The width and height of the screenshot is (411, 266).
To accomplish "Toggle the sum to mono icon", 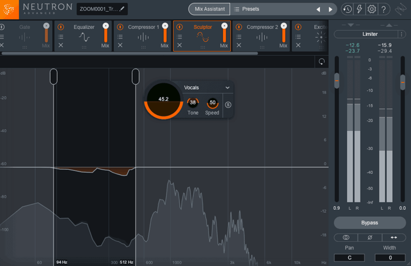I will [x=346, y=237].
